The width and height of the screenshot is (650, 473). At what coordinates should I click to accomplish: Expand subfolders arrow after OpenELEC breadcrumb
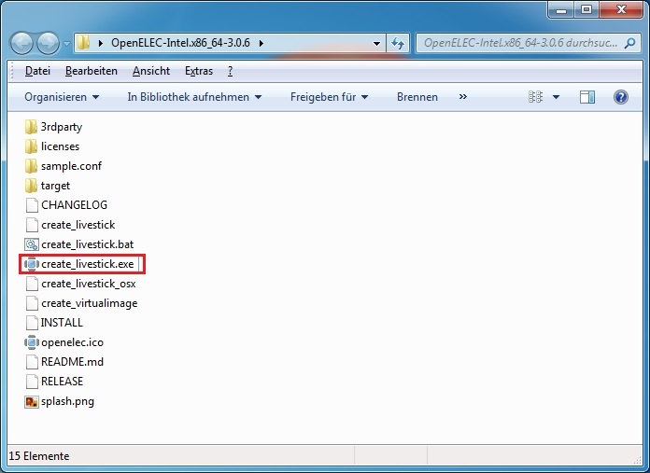[261, 43]
